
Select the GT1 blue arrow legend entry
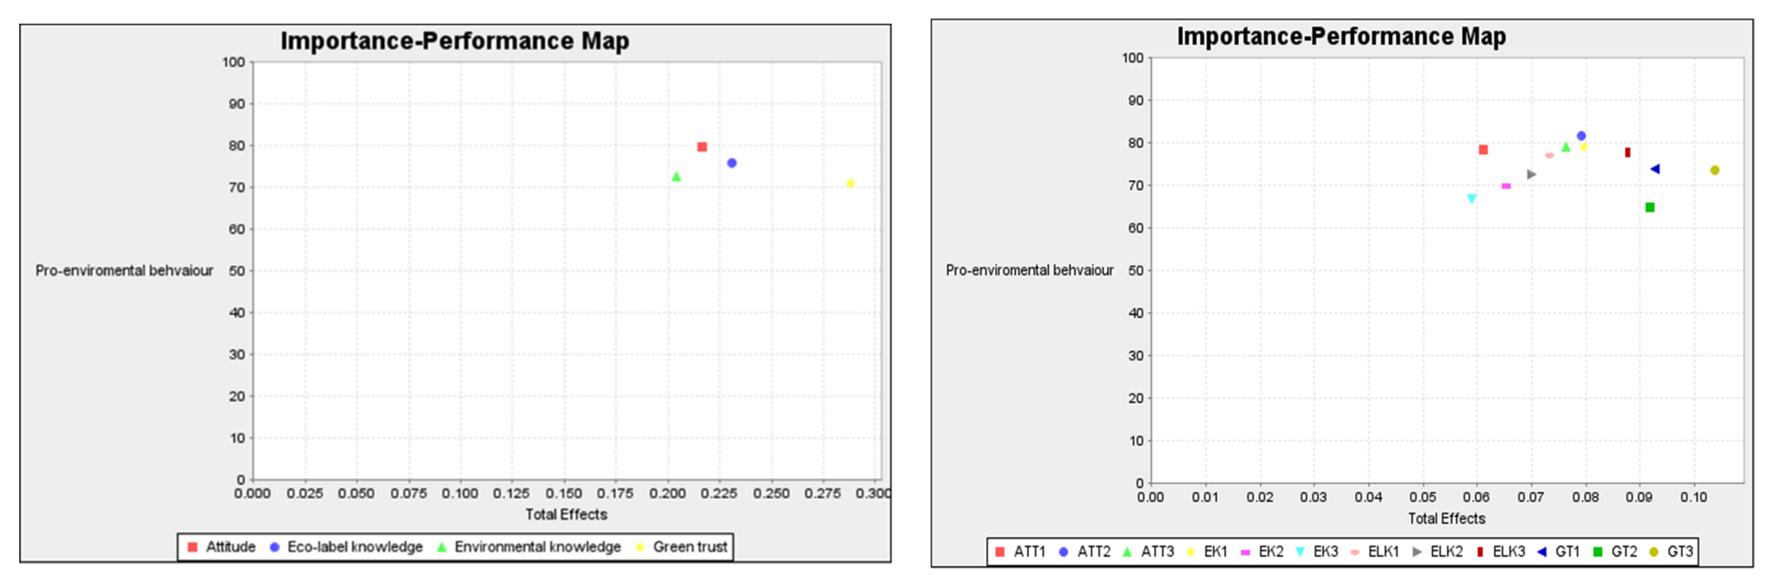click(1567, 552)
